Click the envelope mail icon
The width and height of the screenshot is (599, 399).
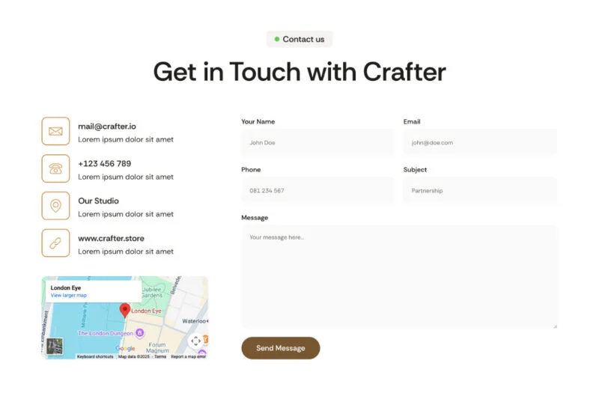click(55, 131)
